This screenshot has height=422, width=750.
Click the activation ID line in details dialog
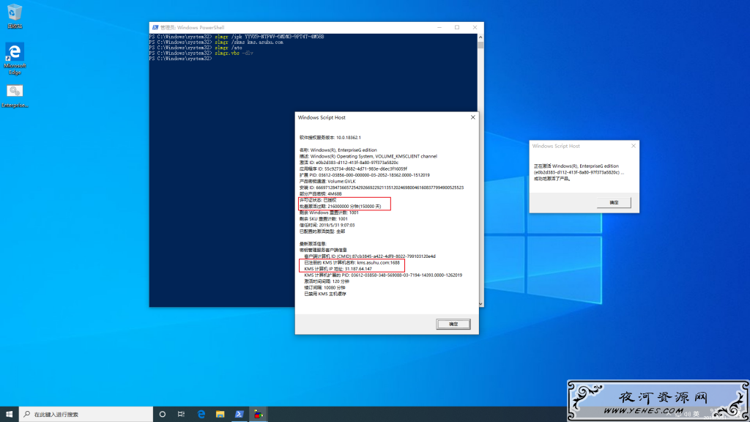349,162
